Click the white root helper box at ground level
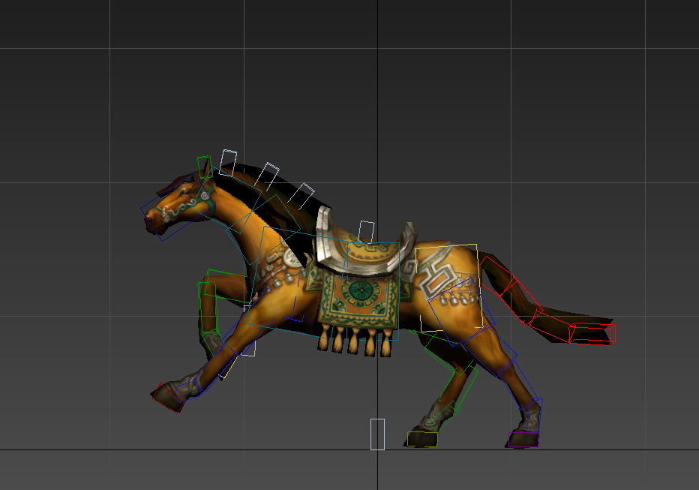 coord(377,434)
